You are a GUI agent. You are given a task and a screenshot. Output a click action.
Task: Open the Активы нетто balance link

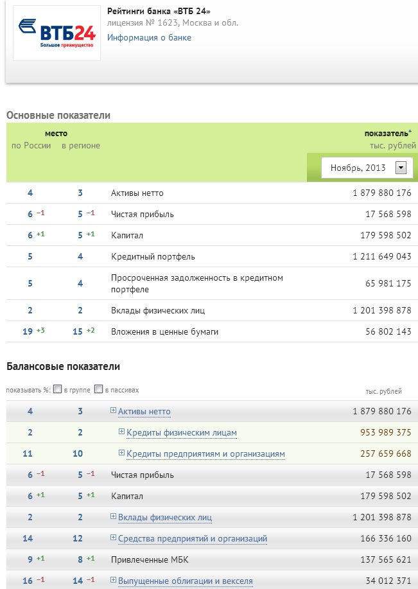click(144, 412)
